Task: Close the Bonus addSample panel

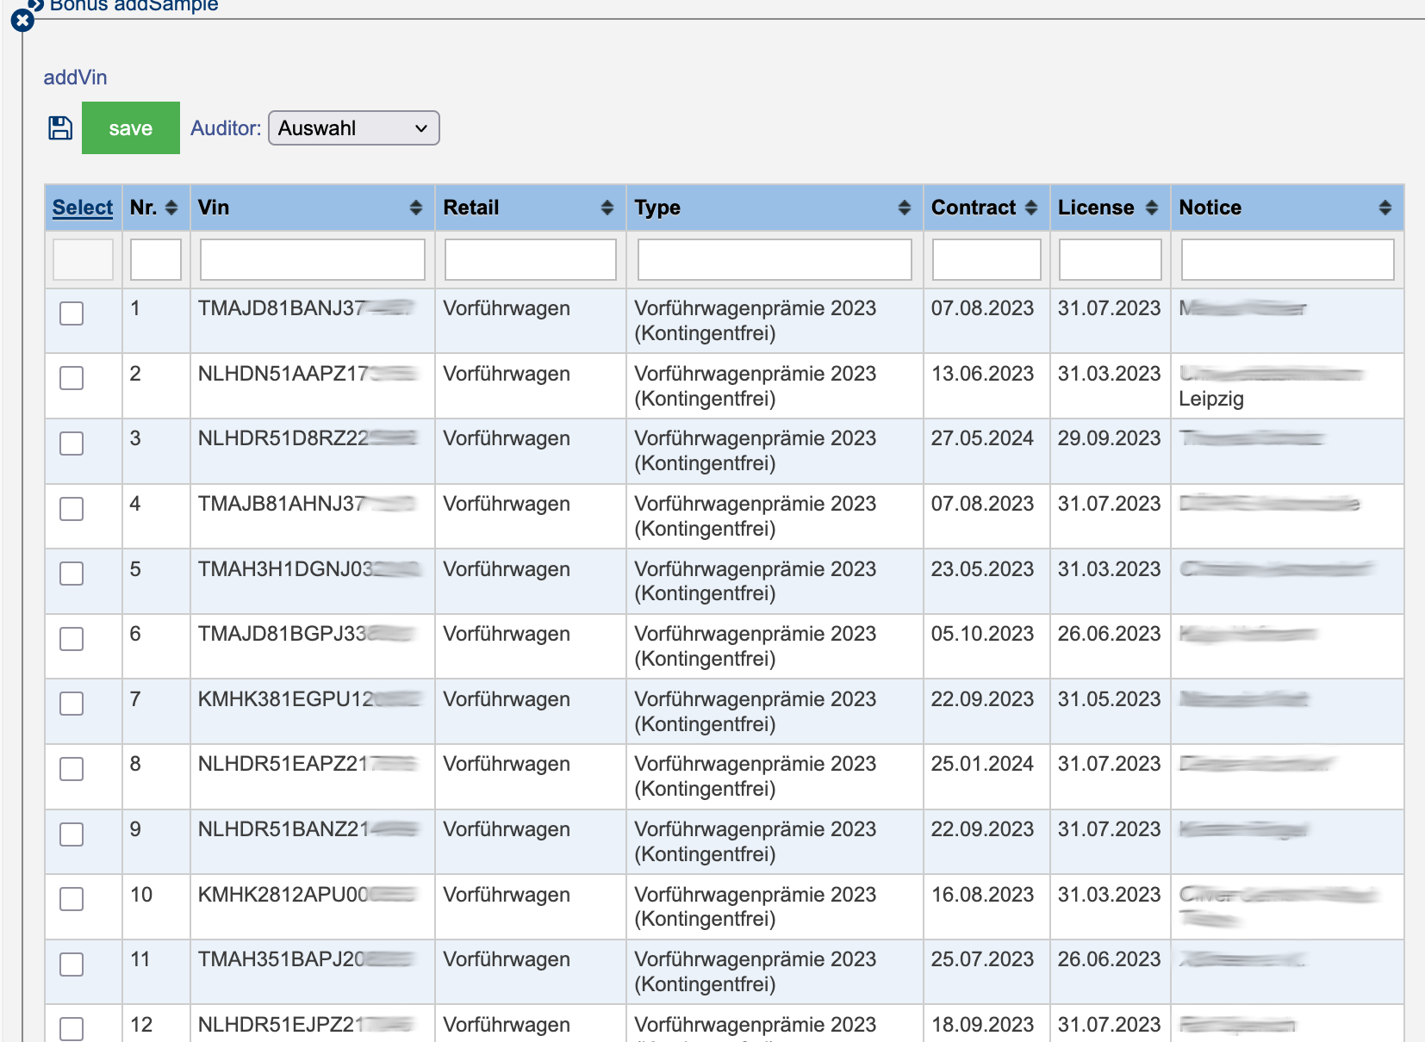Action: click(x=22, y=20)
